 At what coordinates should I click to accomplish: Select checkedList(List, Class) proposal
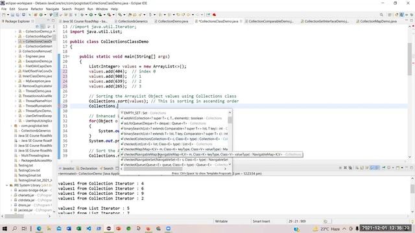coord(174,144)
